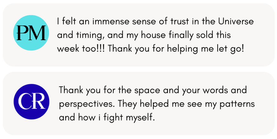This screenshot has width=277, height=139.
Task: Click the line 'and timing, and my house'
Action: 144,36
